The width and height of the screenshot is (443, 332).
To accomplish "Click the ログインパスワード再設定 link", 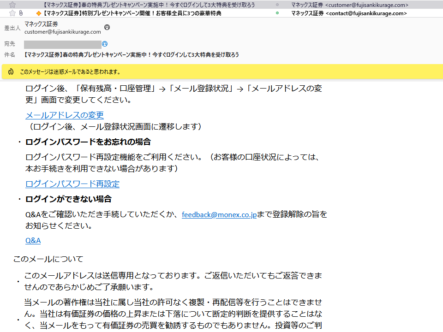I will [72, 184].
